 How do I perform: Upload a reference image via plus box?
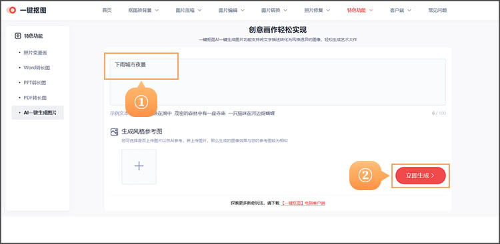139,166
